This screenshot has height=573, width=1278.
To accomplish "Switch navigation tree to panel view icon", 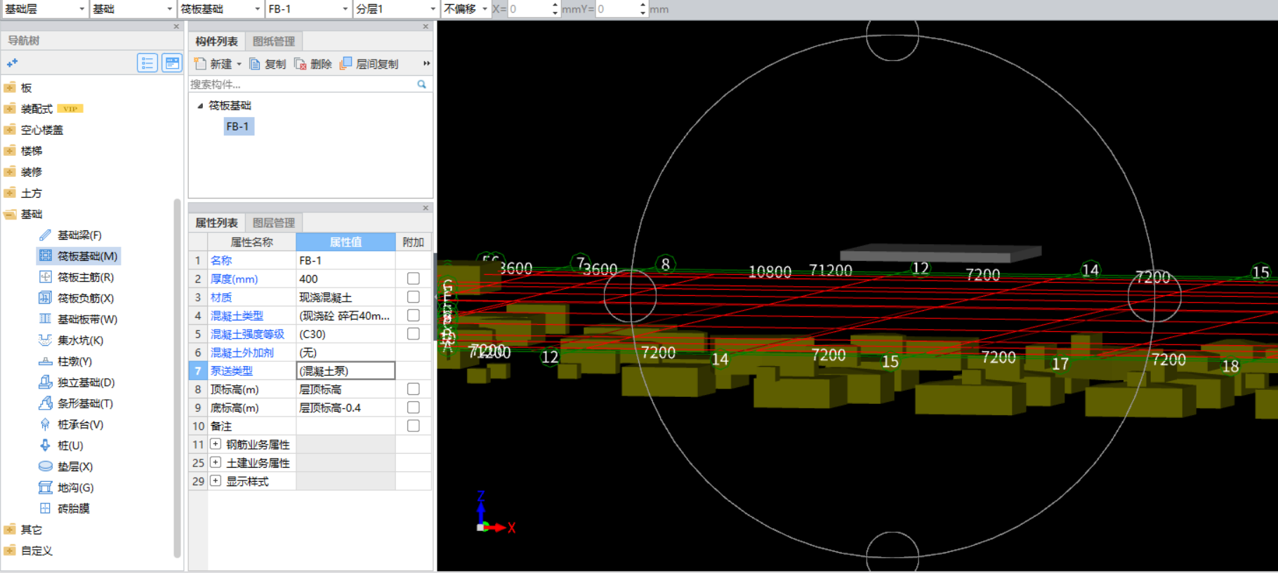I will click(x=171, y=63).
